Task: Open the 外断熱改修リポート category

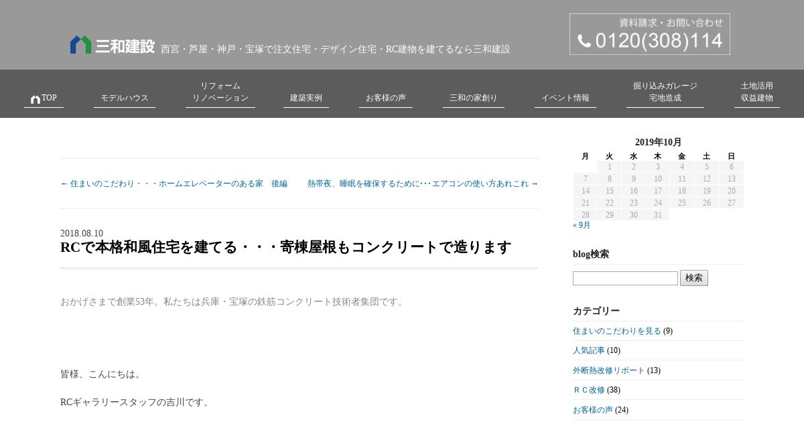Action: [609, 370]
